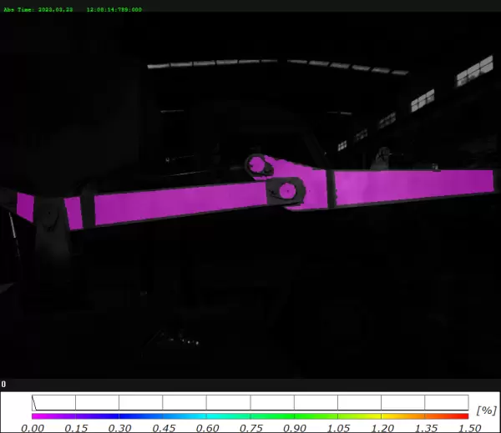Click the small purple patch at far left
501x433 pixels.
(25, 206)
